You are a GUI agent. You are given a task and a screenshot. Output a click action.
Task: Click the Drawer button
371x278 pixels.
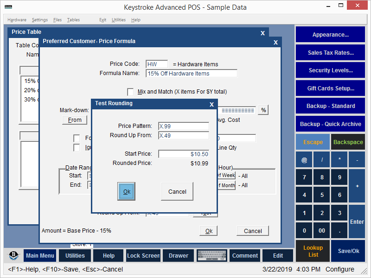[179, 256]
